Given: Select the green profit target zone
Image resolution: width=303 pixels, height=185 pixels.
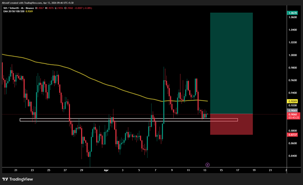Looking at the screenshot, I should pyautogui.click(x=231, y=63).
